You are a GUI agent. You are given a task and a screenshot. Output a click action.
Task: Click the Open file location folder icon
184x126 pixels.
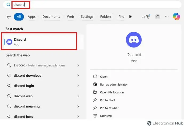95,92
